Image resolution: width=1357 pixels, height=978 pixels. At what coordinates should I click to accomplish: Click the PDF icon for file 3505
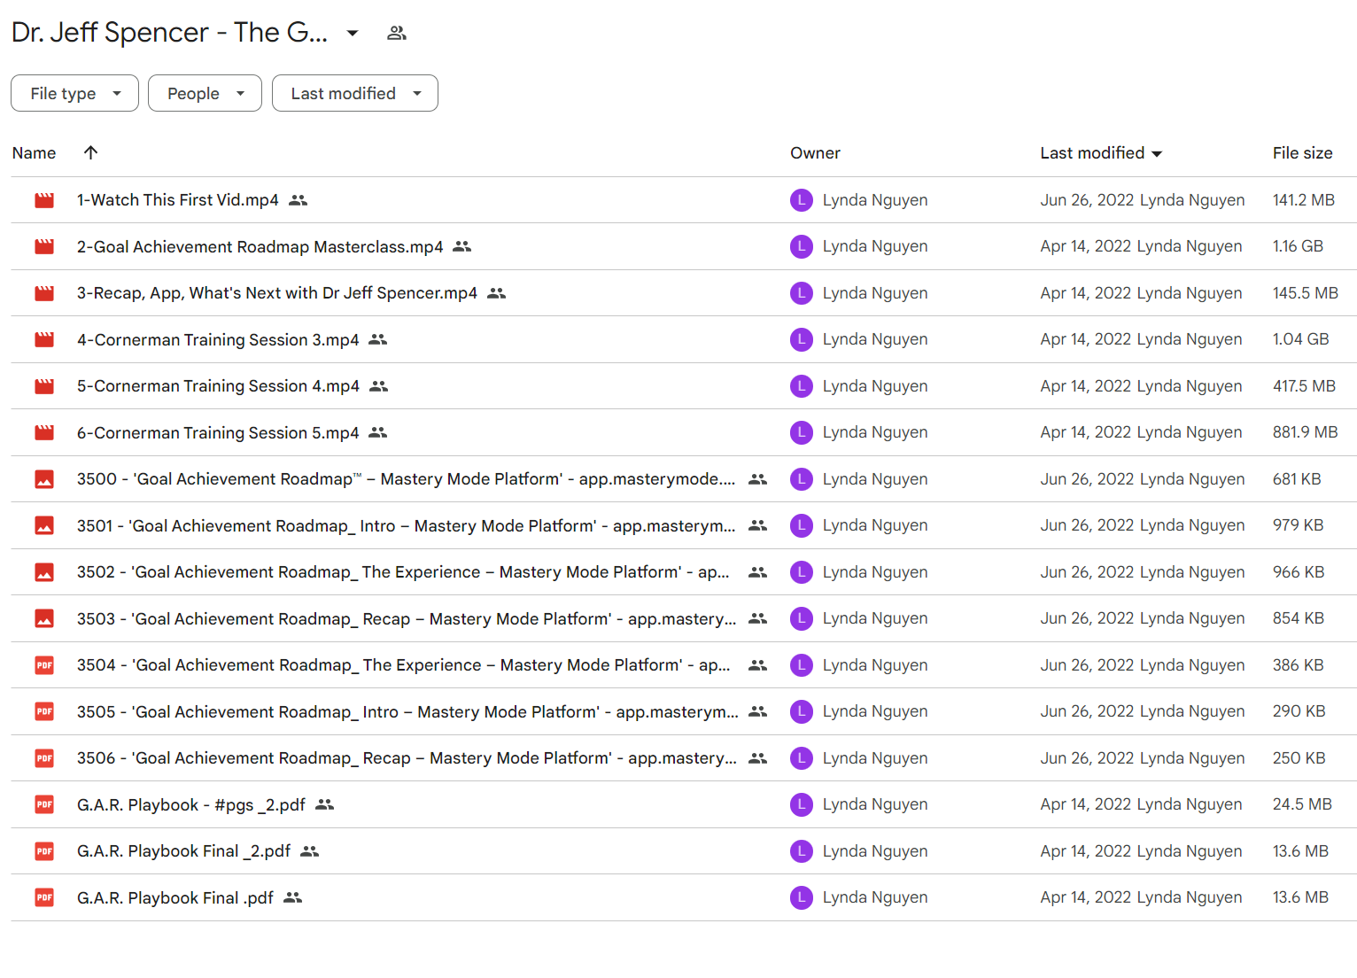[44, 711]
